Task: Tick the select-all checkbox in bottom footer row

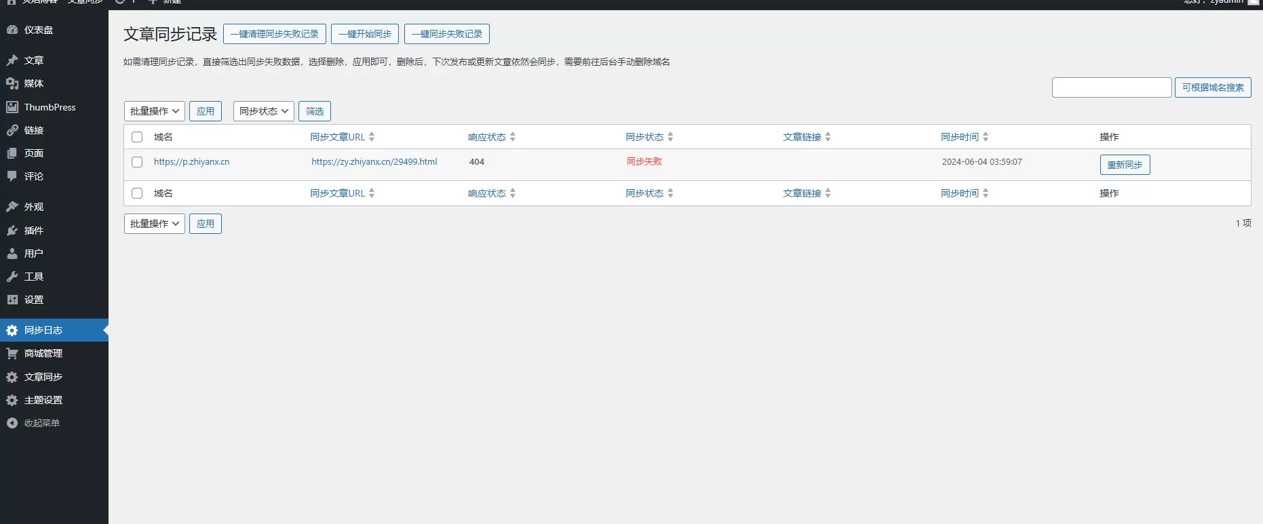Action: [x=137, y=193]
